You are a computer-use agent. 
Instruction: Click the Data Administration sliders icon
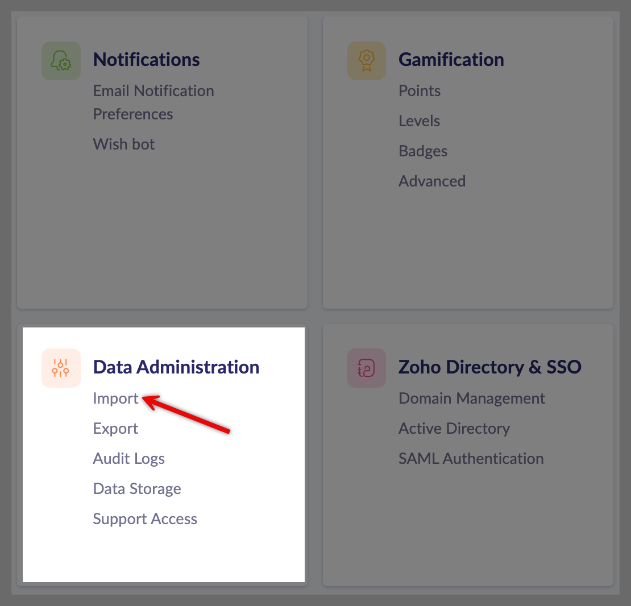click(61, 368)
